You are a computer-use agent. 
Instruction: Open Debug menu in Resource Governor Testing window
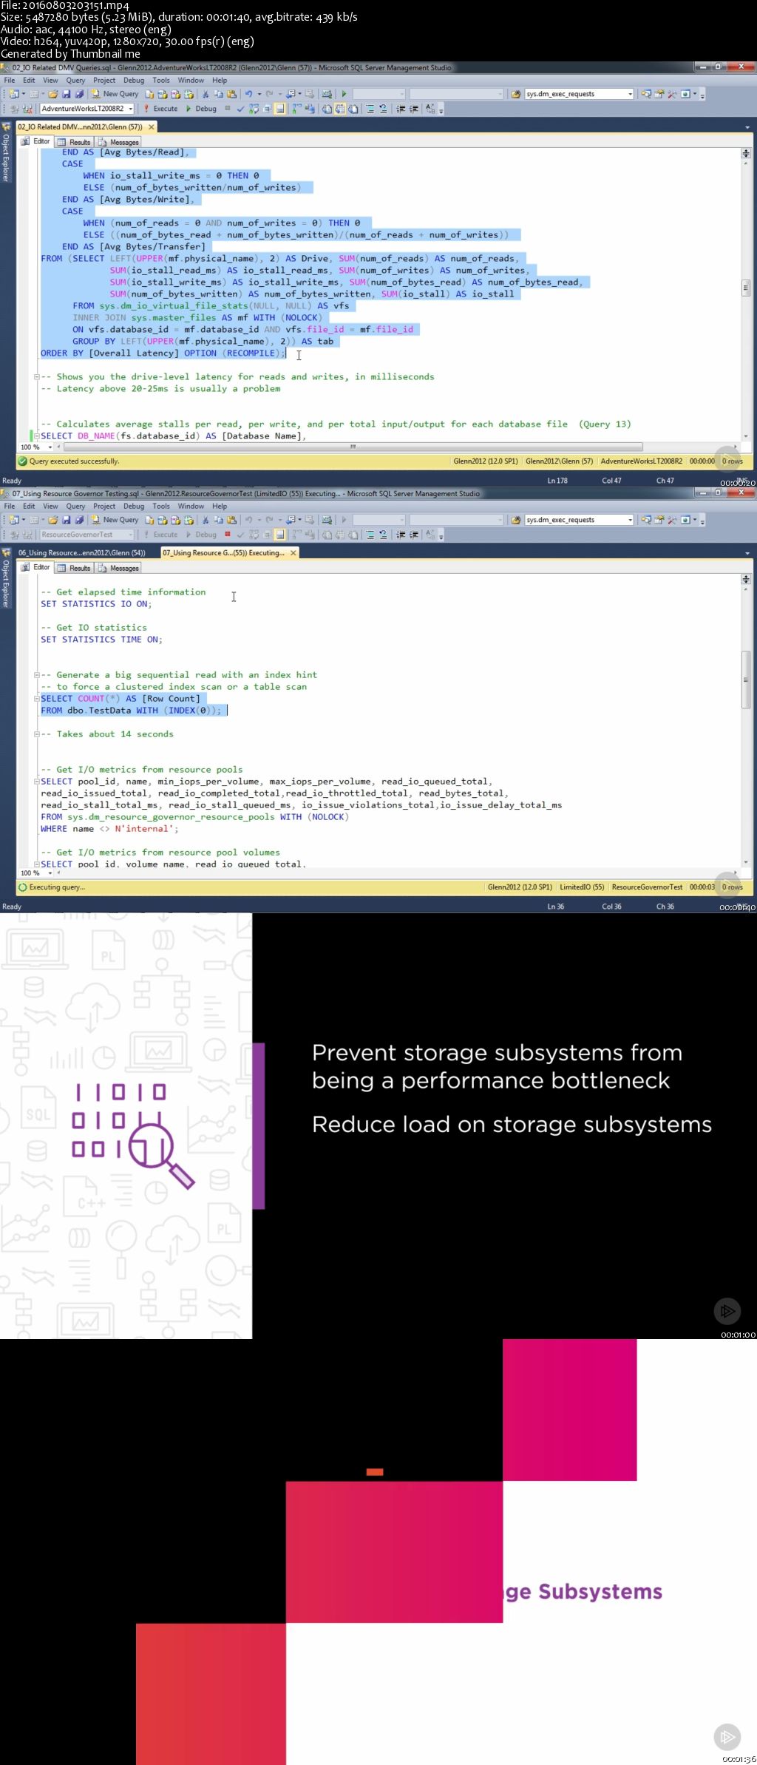[x=134, y=506]
